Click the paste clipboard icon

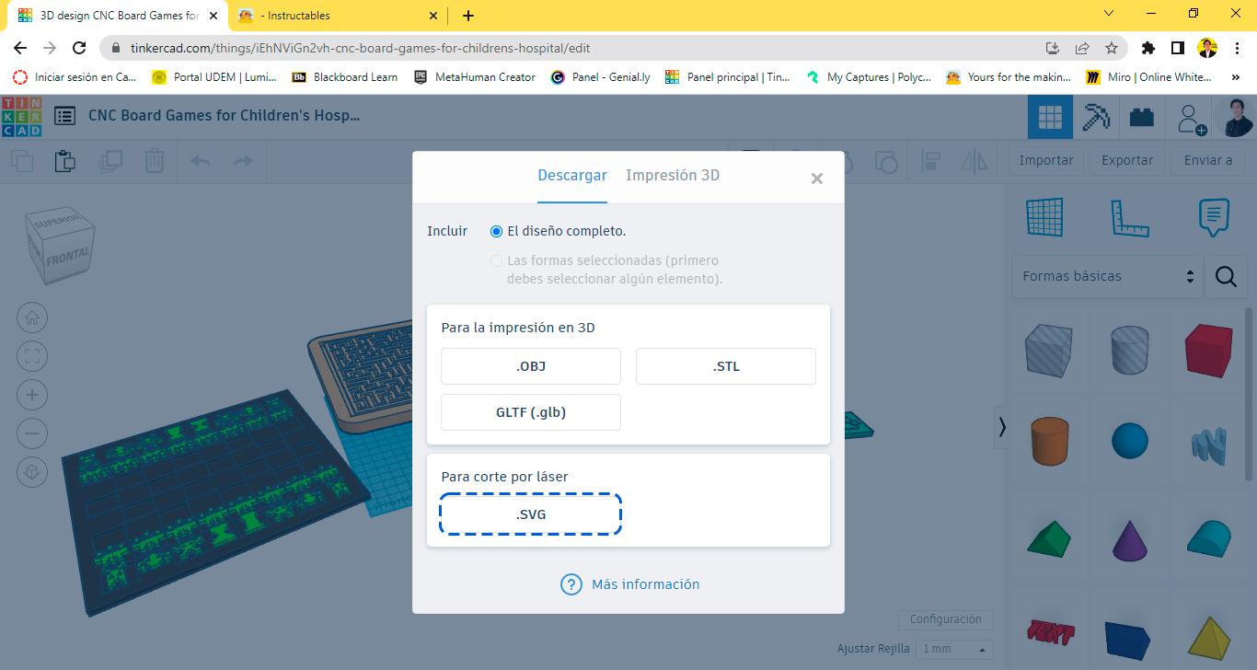click(x=65, y=161)
